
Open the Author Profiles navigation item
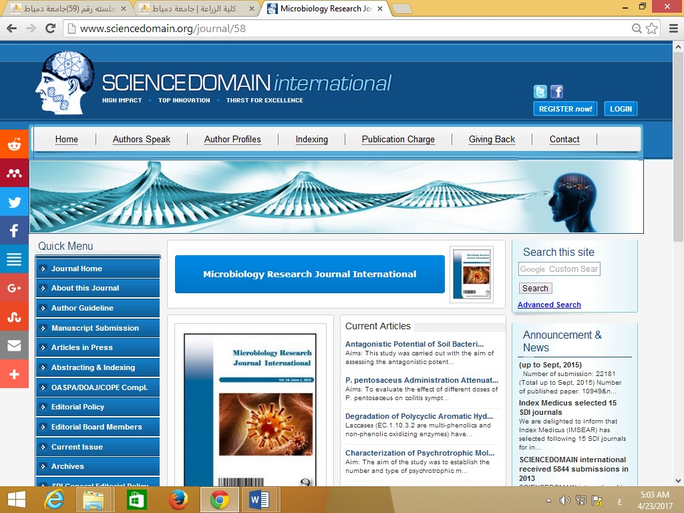point(232,139)
